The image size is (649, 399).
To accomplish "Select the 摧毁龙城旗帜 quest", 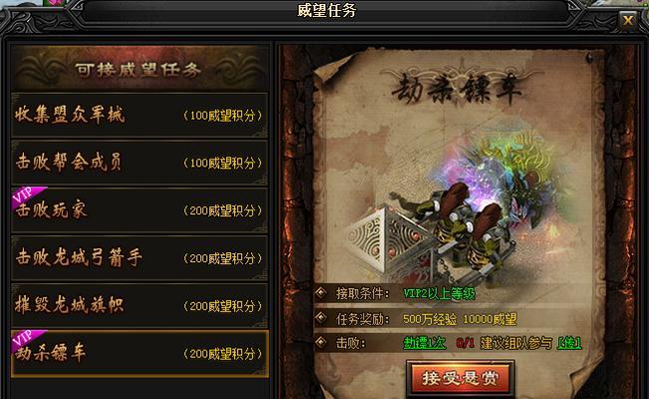I will tap(140, 305).
